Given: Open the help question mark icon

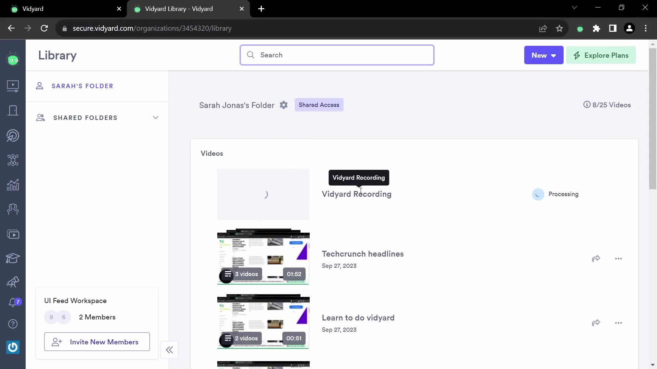Looking at the screenshot, I should [x=13, y=324].
